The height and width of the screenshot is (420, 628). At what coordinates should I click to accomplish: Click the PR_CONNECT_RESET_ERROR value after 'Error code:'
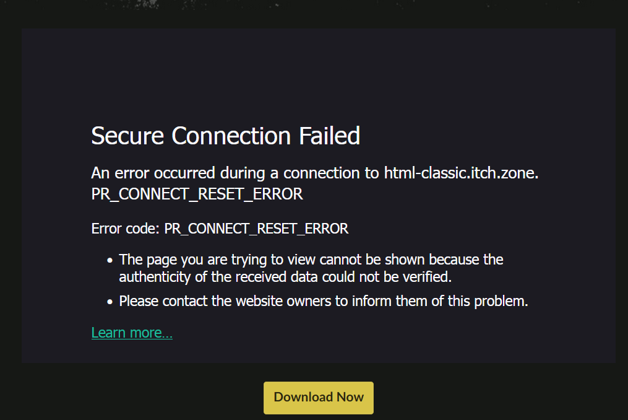[256, 229]
